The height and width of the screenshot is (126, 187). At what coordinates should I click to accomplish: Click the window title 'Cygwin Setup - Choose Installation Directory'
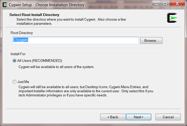46,5
